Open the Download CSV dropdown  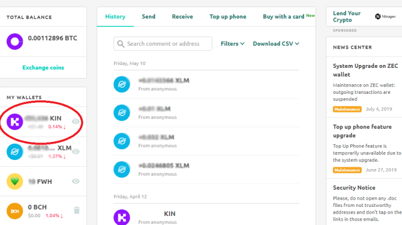click(x=276, y=44)
